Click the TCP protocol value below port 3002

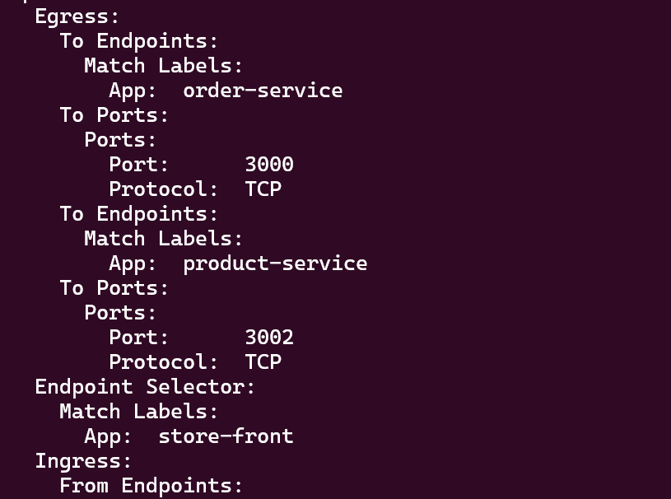coord(263,362)
